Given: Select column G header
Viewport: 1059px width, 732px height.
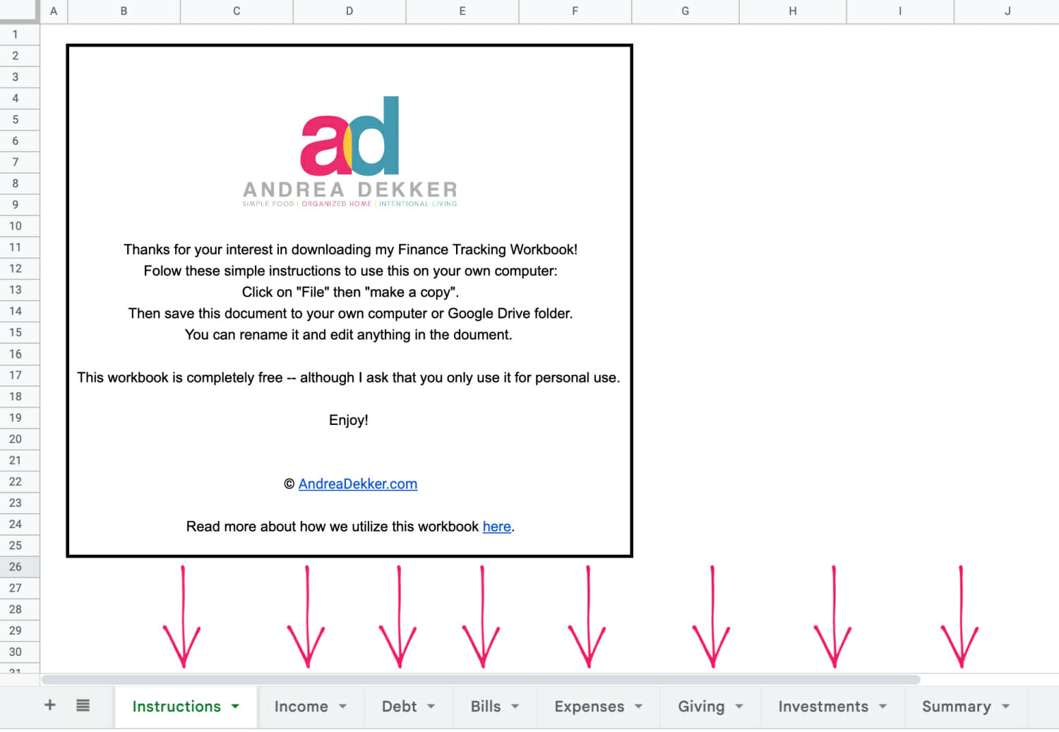Looking at the screenshot, I should (686, 11).
